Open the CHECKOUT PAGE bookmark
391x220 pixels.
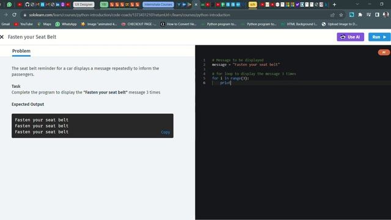click(139, 24)
